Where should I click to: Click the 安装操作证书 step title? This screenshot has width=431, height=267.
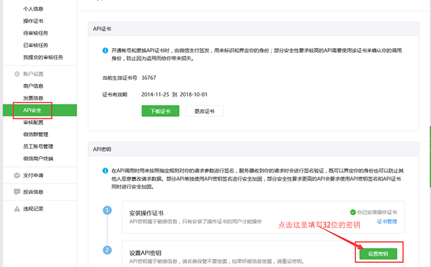click(146, 213)
